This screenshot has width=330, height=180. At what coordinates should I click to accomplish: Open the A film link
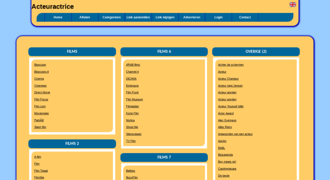[37, 157]
